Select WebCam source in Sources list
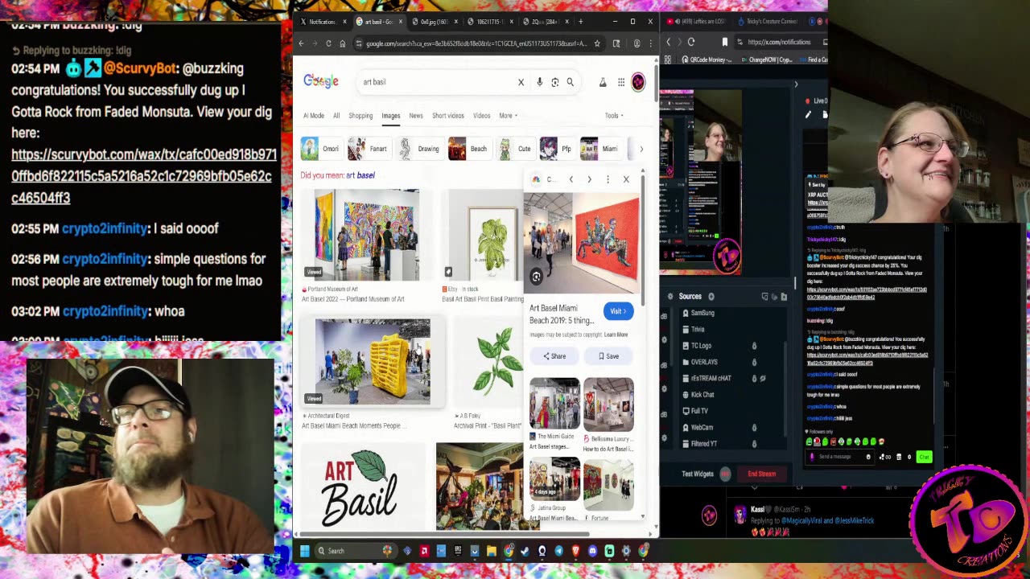 click(x=702, y=427)
